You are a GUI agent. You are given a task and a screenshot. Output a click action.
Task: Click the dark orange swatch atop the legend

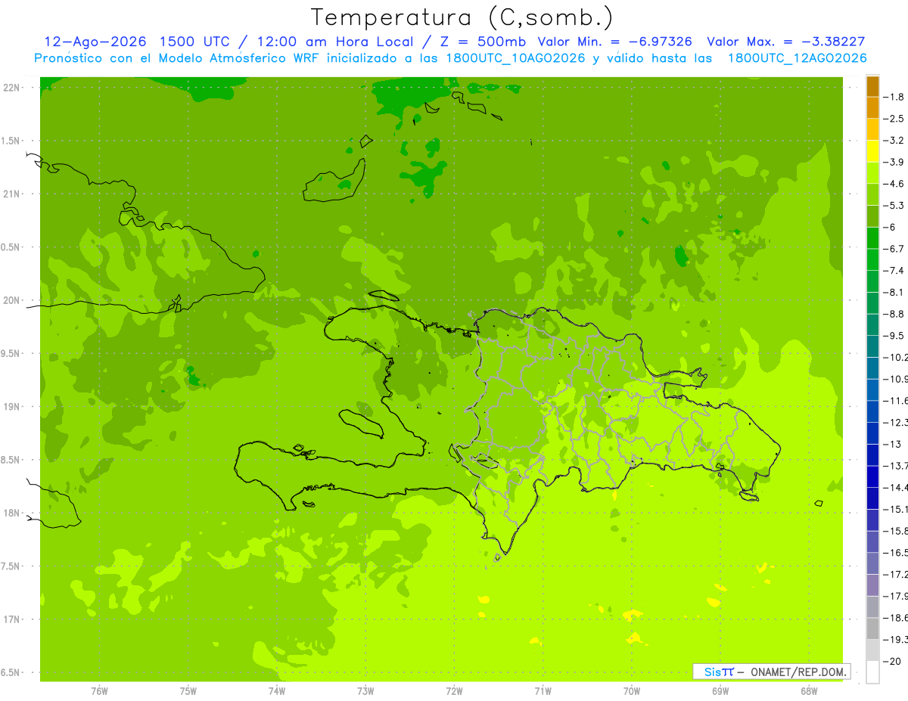[x=872, y=85]
